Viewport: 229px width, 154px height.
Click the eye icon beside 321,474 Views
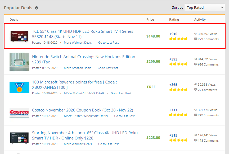click(x=196, y=110)
